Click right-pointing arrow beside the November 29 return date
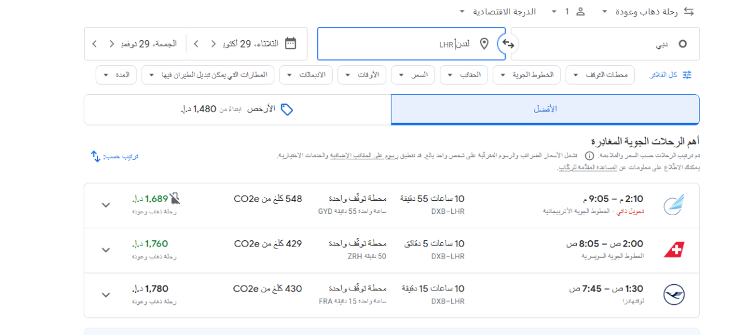755x335 pixels. [112, 44]
